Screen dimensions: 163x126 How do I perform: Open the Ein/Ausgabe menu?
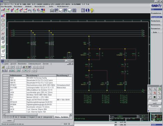pyautogui.click(x=6, y=7)
